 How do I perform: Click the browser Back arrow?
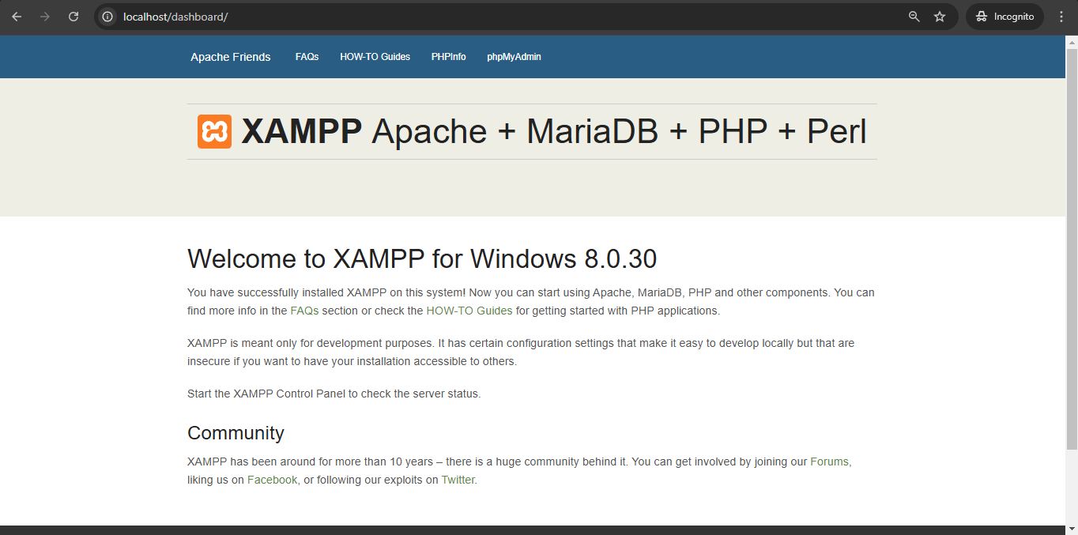tap(17, 17)
